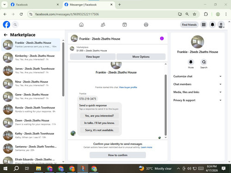Click the install app icon in address bar

pyautogui.click(x=180, y=14)
